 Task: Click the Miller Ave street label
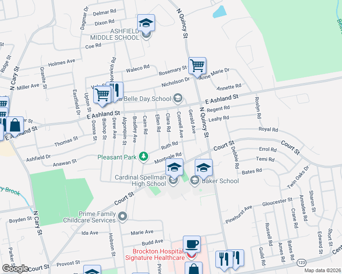[28, 86]
